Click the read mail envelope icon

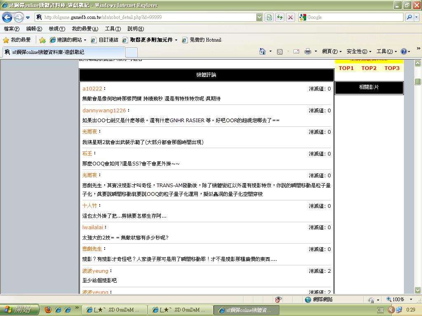point(296,51)
